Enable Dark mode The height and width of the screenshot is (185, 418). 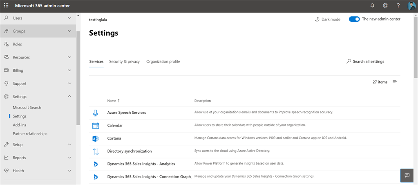coord(327,19)
